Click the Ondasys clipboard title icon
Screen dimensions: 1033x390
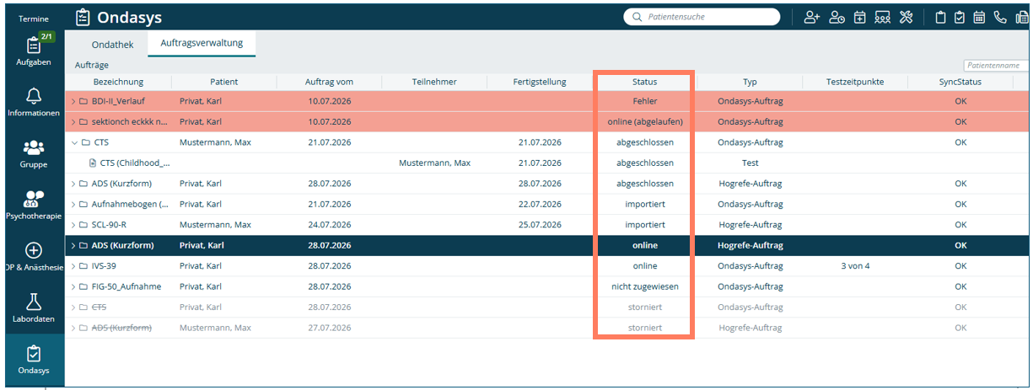[82, 17]
